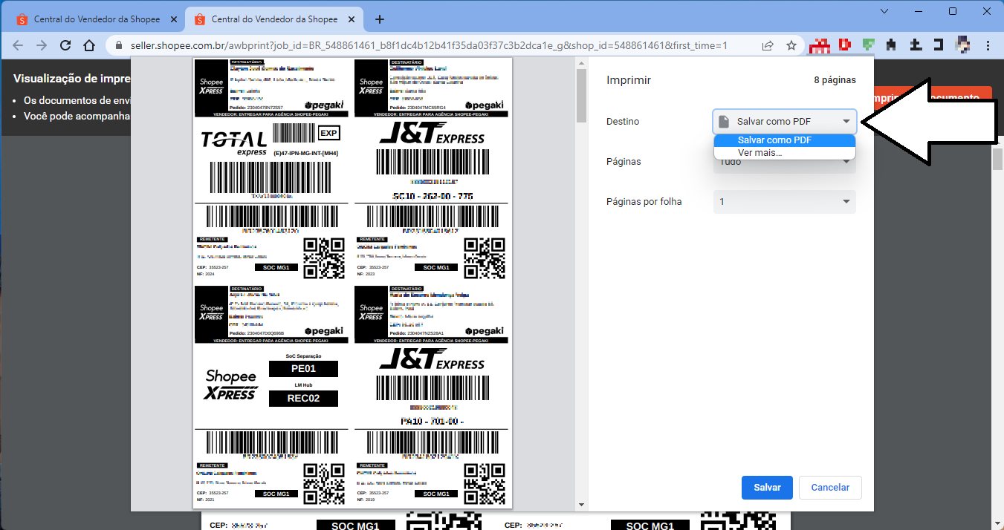
Task: Click Salvar to save the PDF
Action: (x=767, y=488)
